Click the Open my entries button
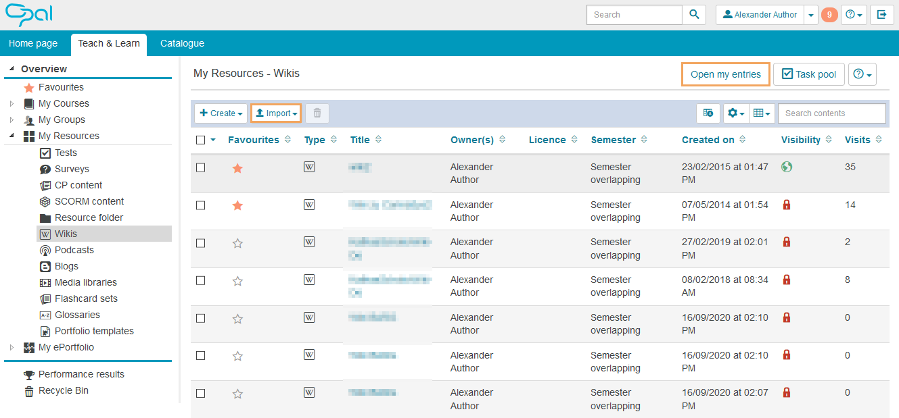The image size is (899, 418). click(x=725, y=74)
